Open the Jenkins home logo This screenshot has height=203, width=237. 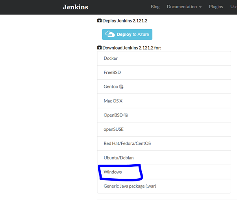click(x=76, y=7)
